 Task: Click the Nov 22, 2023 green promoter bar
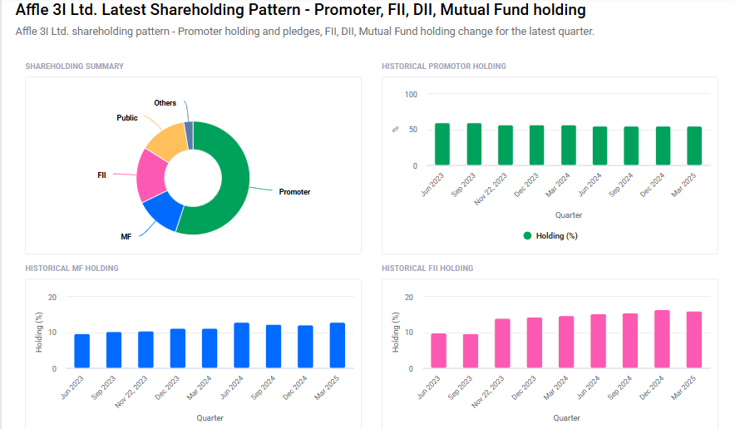[506, 145]
